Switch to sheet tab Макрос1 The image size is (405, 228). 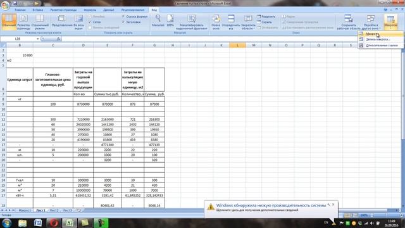25,210
